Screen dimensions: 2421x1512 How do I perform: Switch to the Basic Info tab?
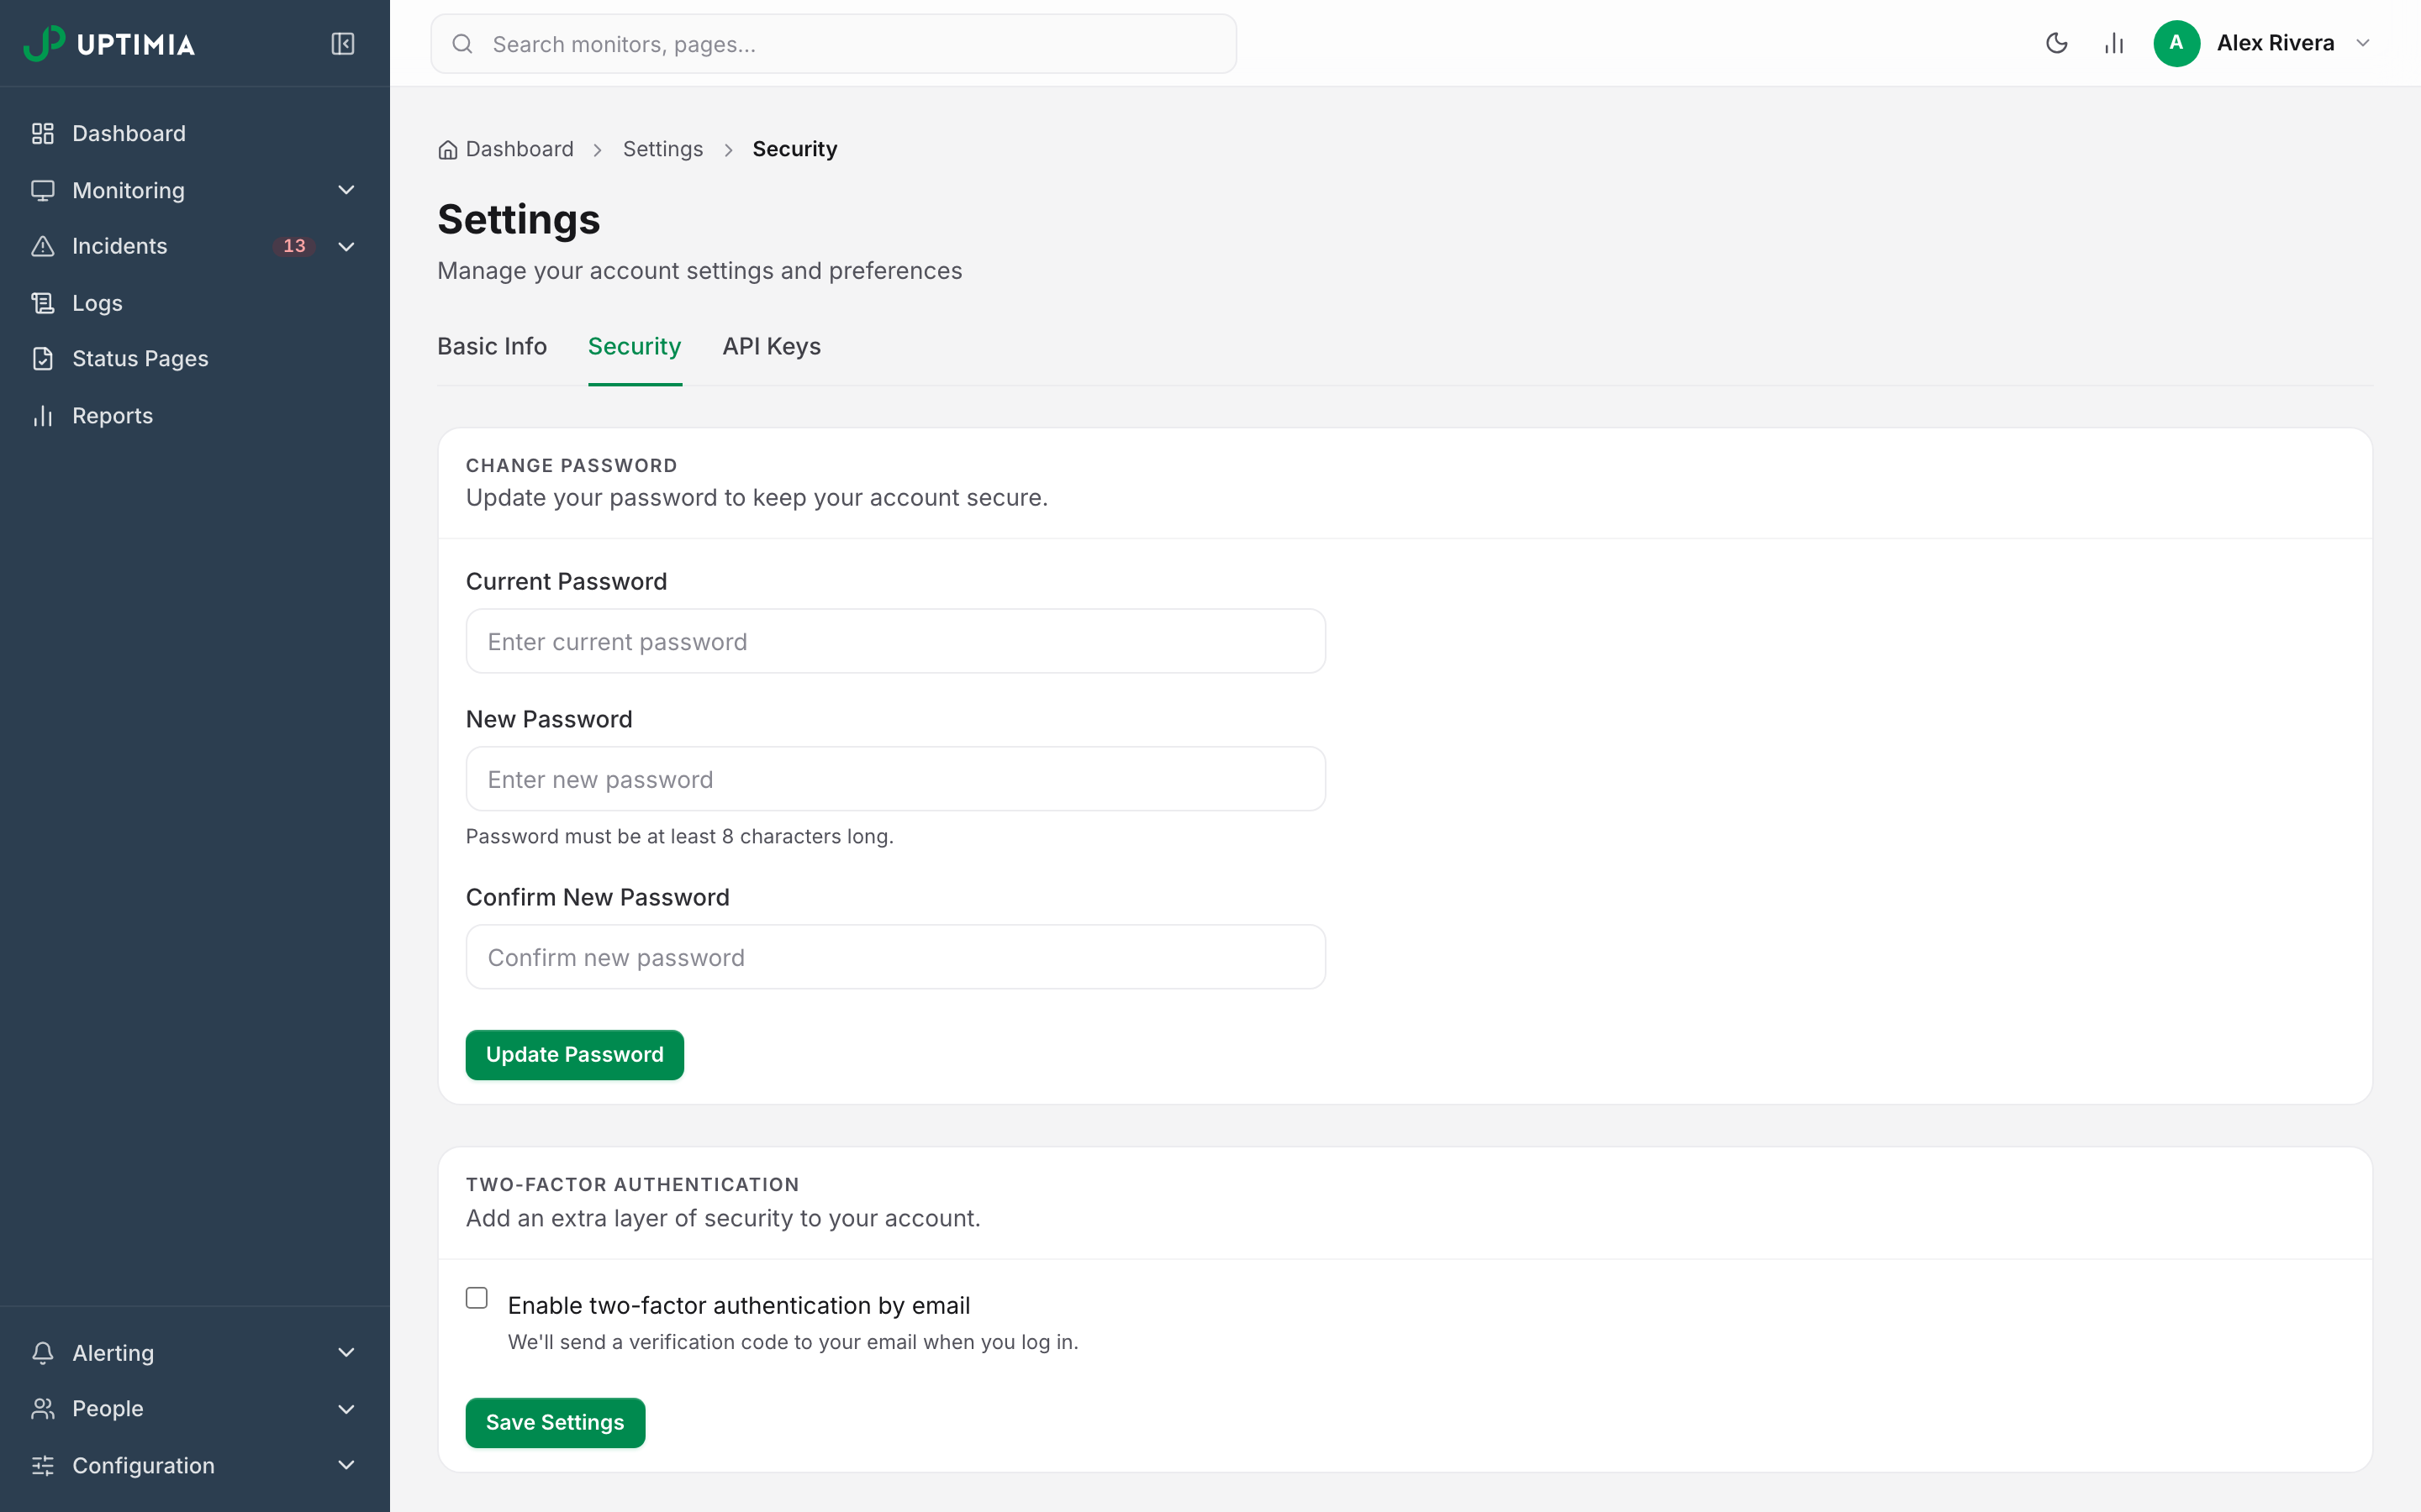493,346
